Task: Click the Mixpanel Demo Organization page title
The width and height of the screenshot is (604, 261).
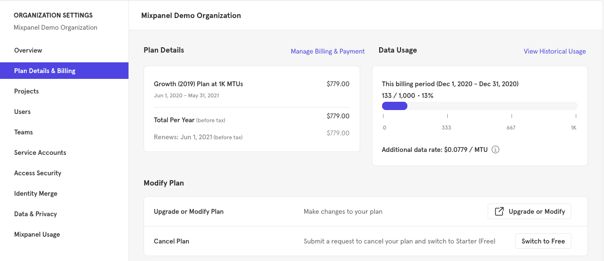Action: pos(191,16)
